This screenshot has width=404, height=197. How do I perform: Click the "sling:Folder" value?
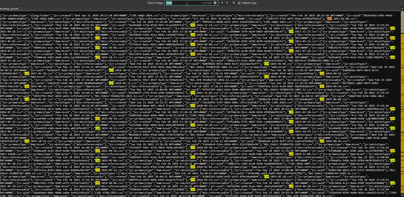click(41, 15)
